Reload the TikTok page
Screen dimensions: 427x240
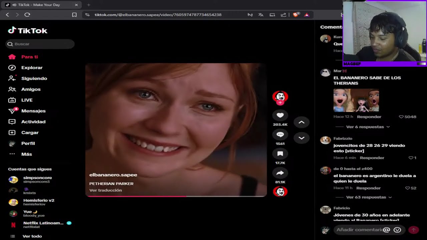[x=27, y=15]
